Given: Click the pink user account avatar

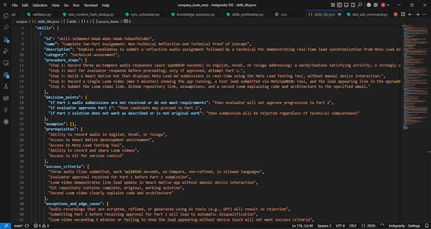Looking at the screenshot, I should coord(383,5).
